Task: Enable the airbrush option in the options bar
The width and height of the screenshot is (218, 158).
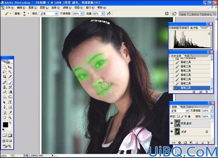Action: click(x=109, y=14)
